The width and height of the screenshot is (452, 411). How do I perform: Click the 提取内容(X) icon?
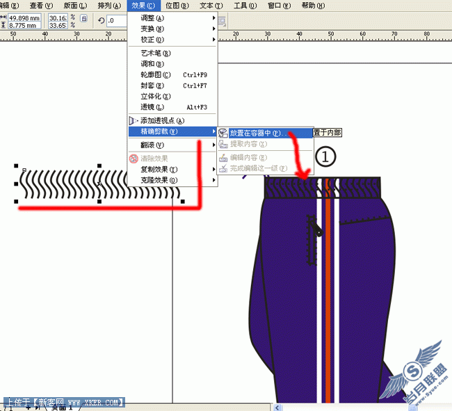pyautogui.click(x=223, y=144)
